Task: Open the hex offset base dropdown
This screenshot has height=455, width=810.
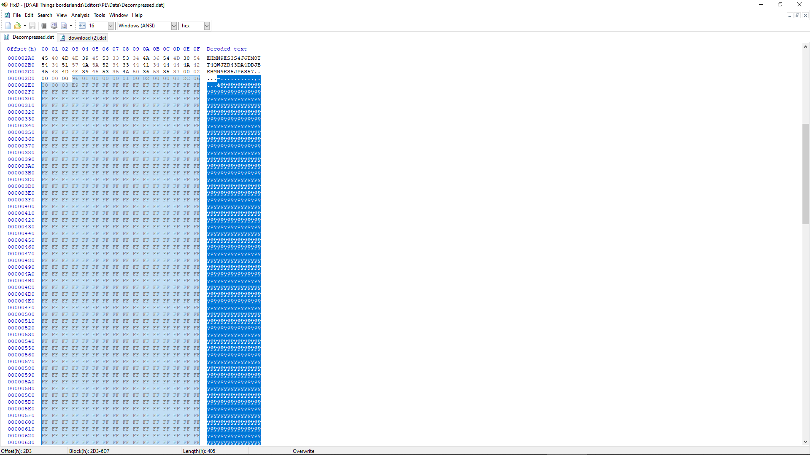Action: pos(207,26)
